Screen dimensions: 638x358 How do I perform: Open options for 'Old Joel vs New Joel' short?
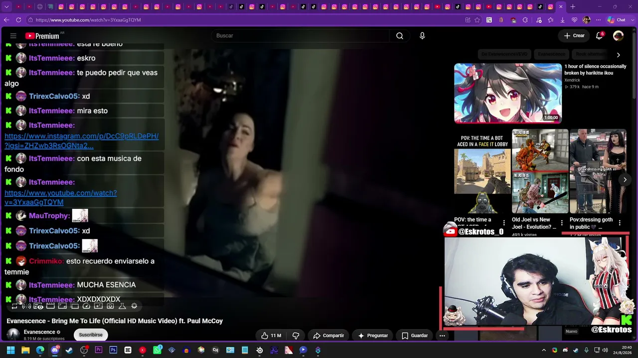(562, 223)
